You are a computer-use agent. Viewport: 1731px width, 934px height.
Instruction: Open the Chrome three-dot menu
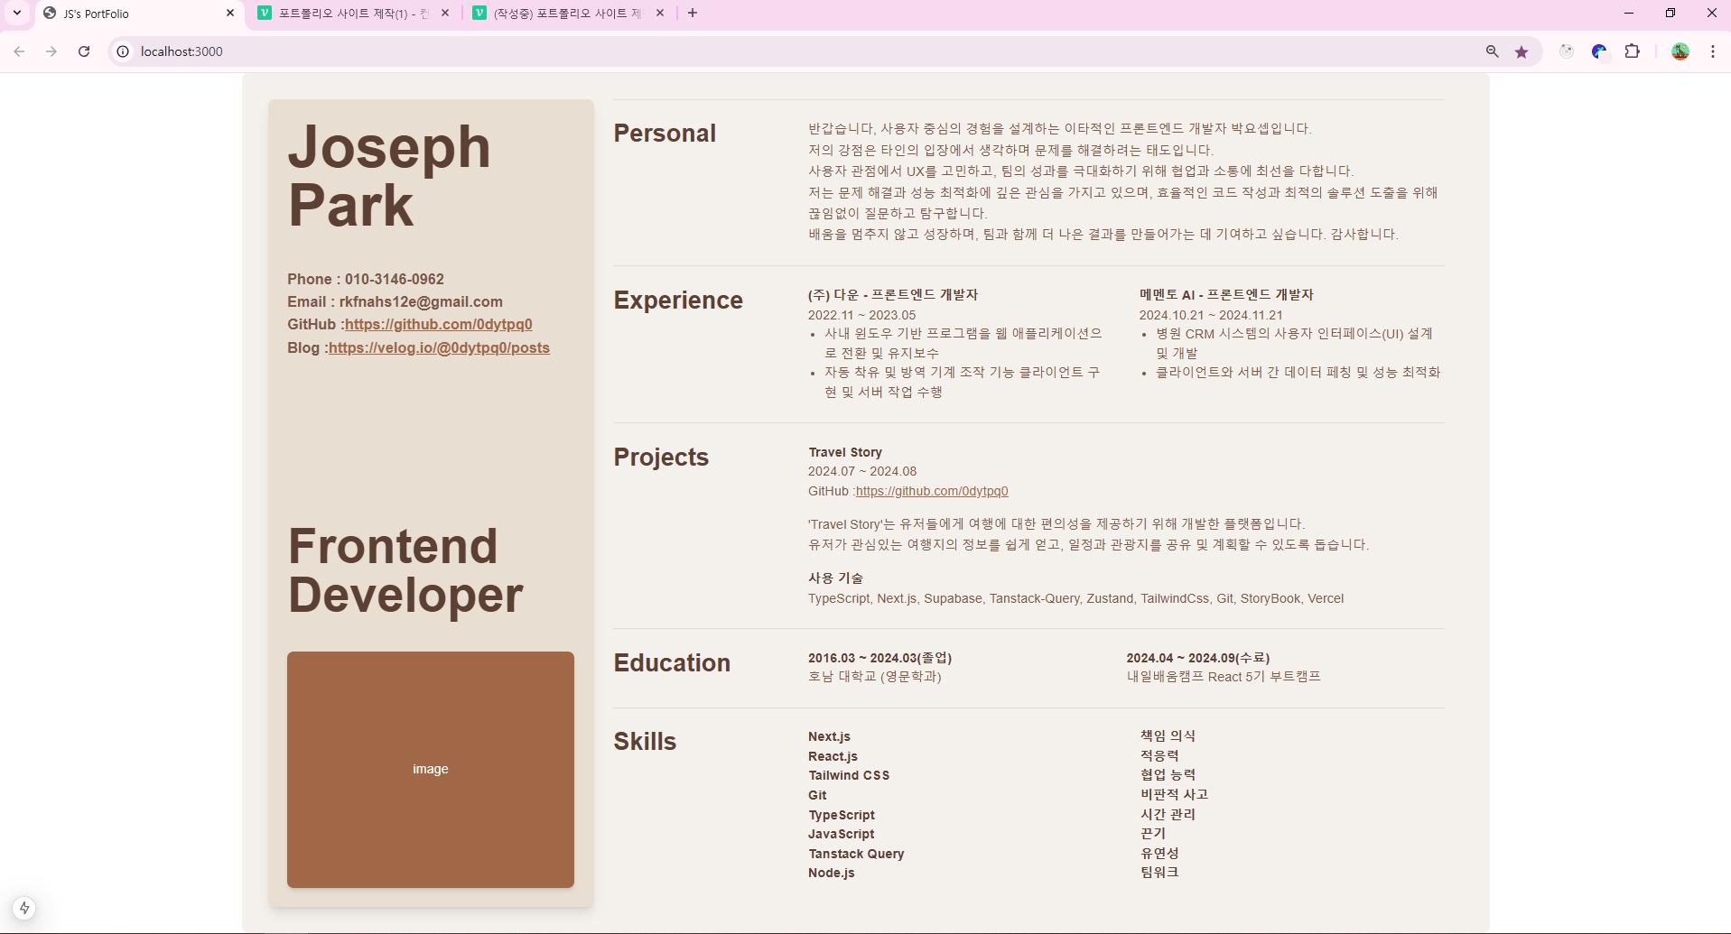point(1713,51)
